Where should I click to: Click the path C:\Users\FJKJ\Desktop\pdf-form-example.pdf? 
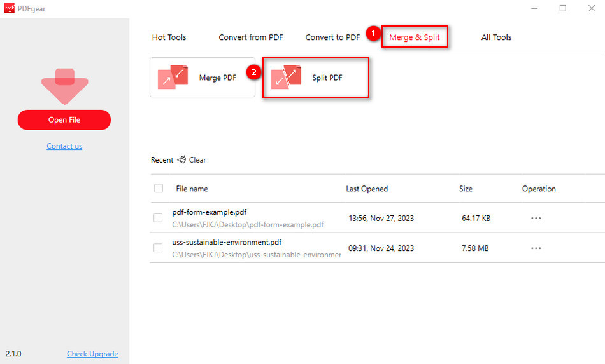click(x=248, y=225)
